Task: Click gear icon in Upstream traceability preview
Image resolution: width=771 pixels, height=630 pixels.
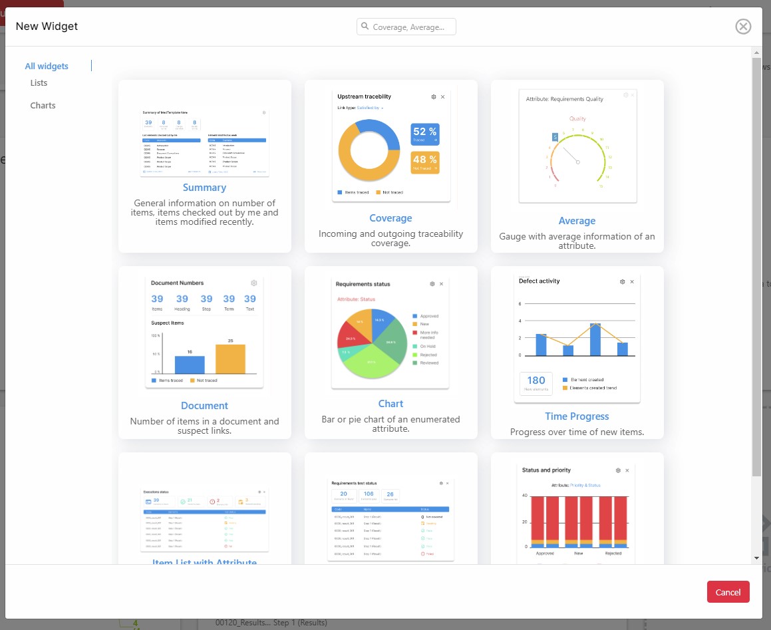Action: 434,97
